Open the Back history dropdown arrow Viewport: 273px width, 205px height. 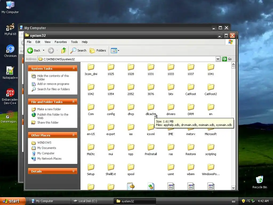coord(43,50)
